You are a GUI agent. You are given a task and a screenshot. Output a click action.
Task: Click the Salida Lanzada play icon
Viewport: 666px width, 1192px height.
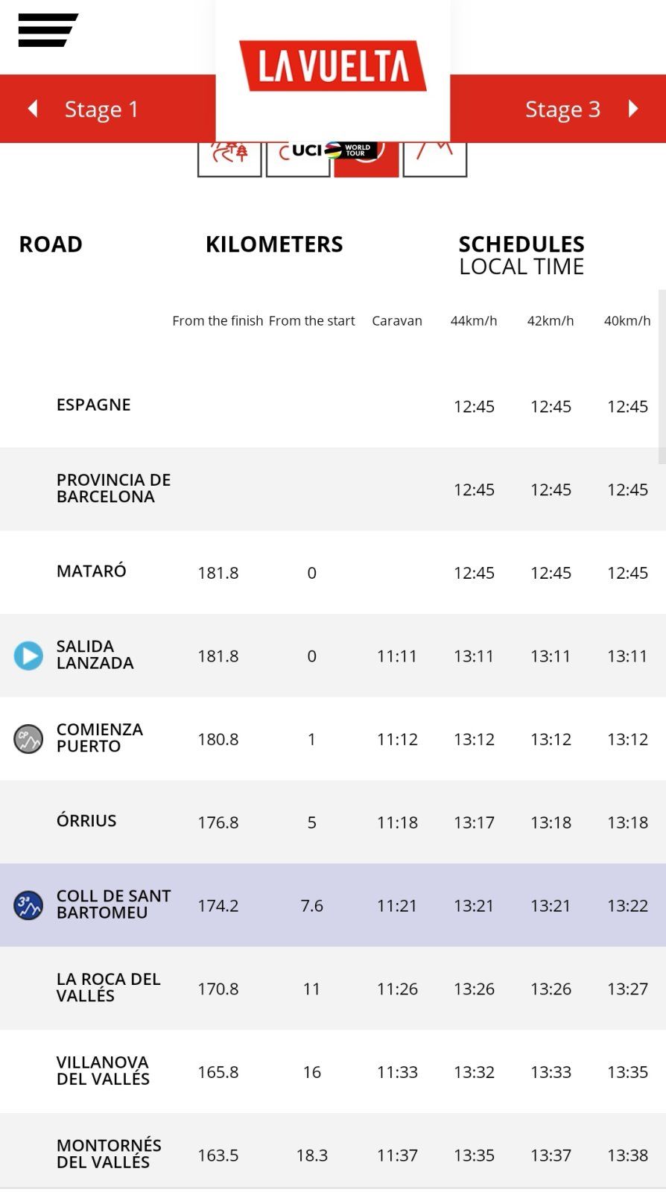[x=28, y=656]
